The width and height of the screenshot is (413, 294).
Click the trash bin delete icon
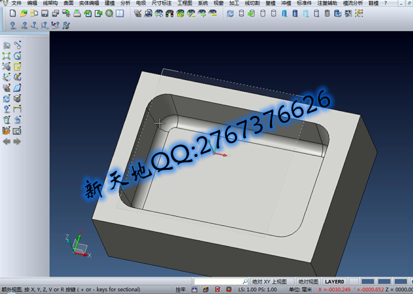[x=7, y=119]
